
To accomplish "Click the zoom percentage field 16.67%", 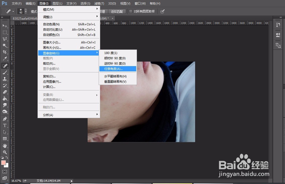I will (16, 181).
